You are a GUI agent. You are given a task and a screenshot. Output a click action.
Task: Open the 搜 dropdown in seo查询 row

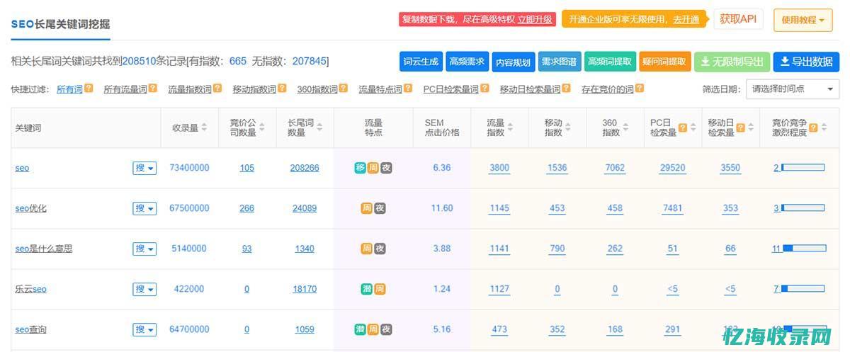pyautogui.click(x=144, y=329)
